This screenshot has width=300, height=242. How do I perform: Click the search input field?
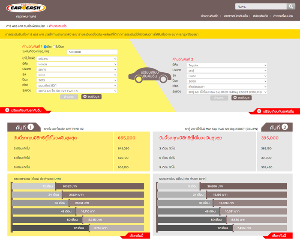point(261,6)
